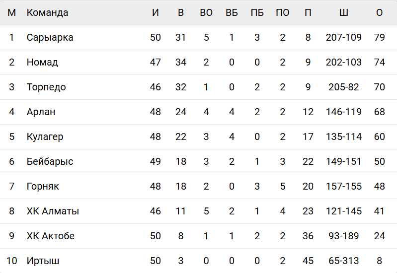
Task: Click the ПБ column header
Action: (257, 12)
